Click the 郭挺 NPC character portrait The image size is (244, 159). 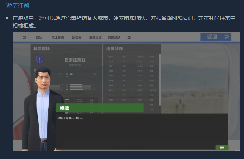point(42,109)
